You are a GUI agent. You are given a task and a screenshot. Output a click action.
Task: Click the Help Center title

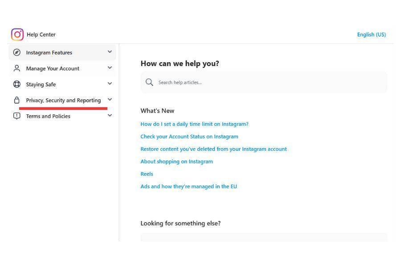coord(41,35)
